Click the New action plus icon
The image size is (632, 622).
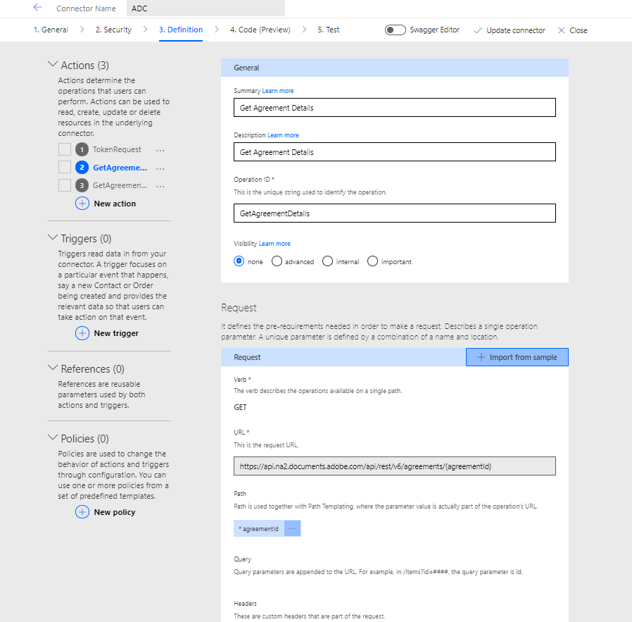pos(84,203)
